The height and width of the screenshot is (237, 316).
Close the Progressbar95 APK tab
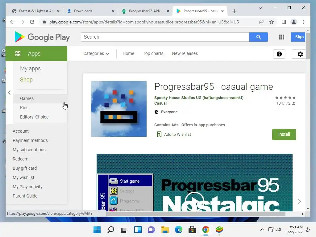tap(168, 11)
